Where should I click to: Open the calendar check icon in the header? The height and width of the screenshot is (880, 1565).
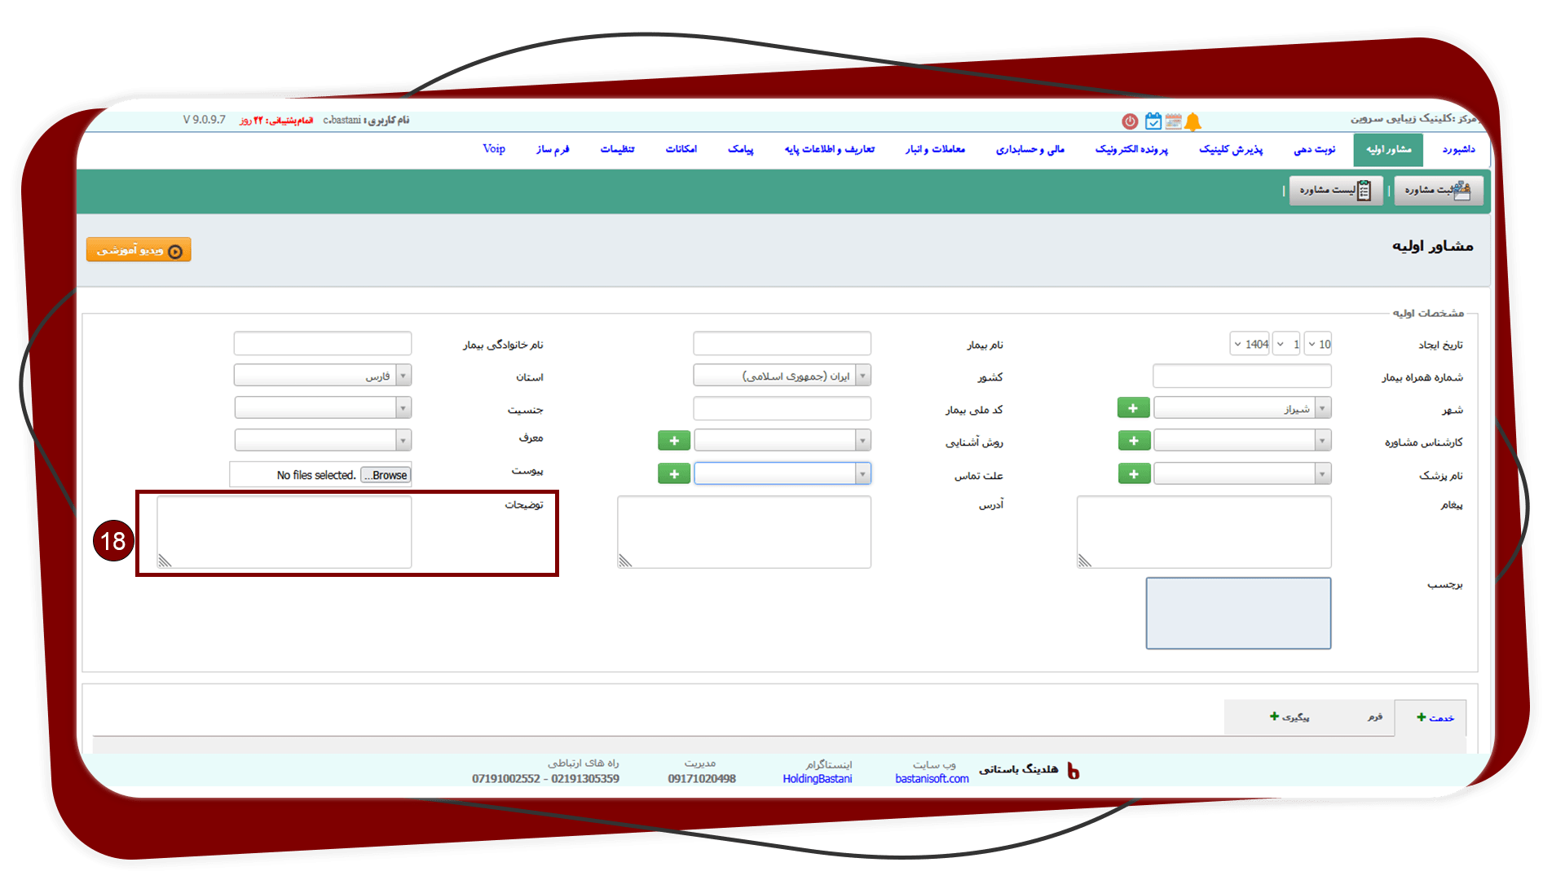(1153, 121)
